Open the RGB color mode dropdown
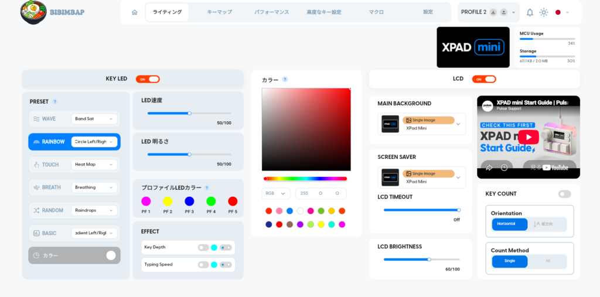Image resolution: width=600 pixels, height=297 pixels. (x=276, y=194)
